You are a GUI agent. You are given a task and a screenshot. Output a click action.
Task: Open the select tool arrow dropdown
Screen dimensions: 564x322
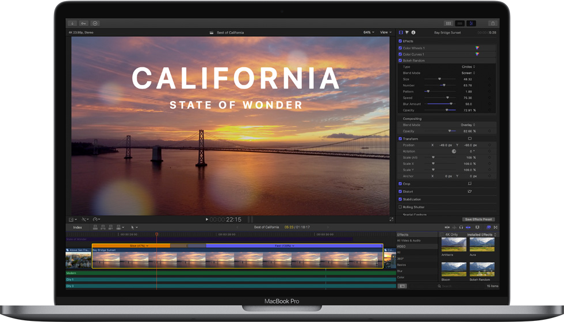134,227
